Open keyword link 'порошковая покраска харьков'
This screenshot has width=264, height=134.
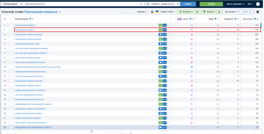pos(29,34)
